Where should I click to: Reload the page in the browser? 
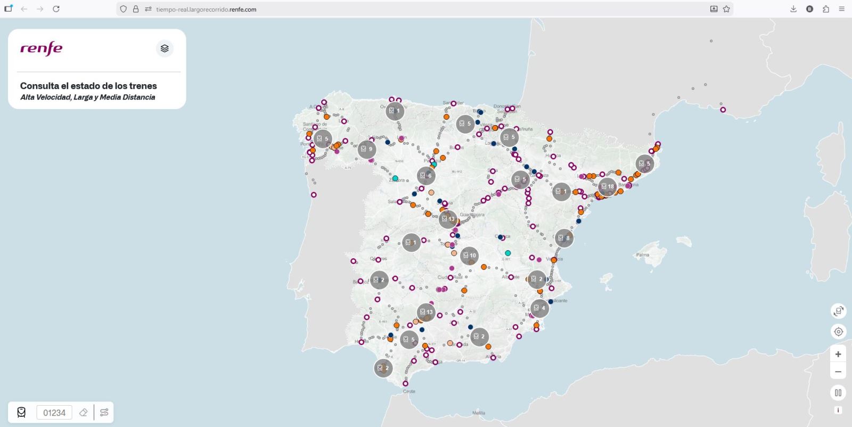pos(56,9)
